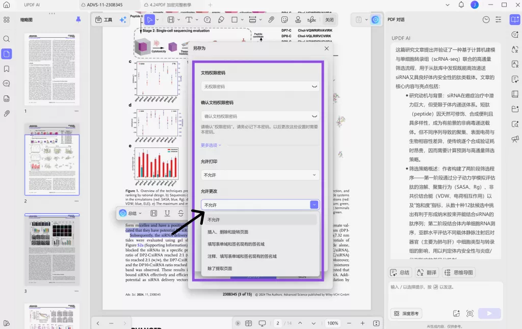Screen dimensions: 522x329
Task: Select the comment bubble tool
Action: 207,20
